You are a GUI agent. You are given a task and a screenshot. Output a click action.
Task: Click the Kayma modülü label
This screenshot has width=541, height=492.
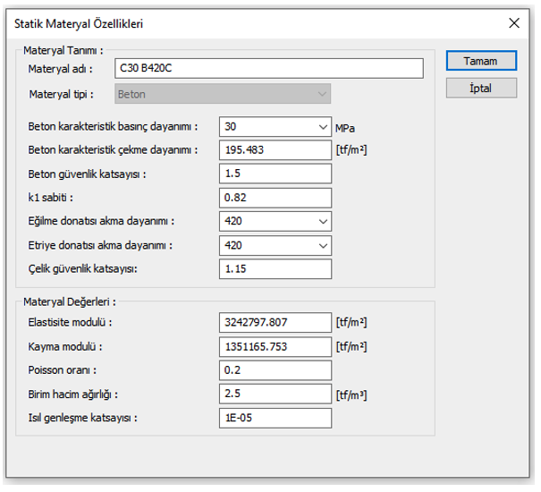point(65,347)
